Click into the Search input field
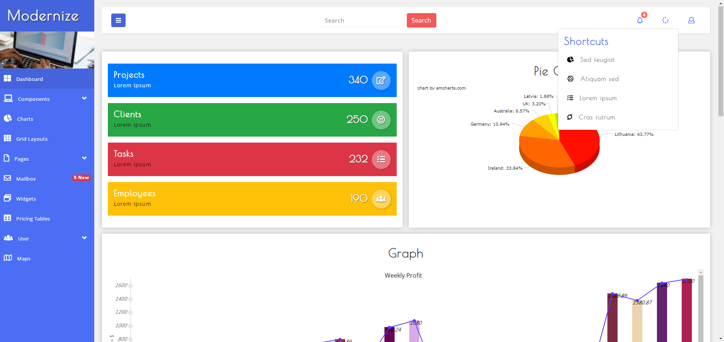 [x=363, y=21]
